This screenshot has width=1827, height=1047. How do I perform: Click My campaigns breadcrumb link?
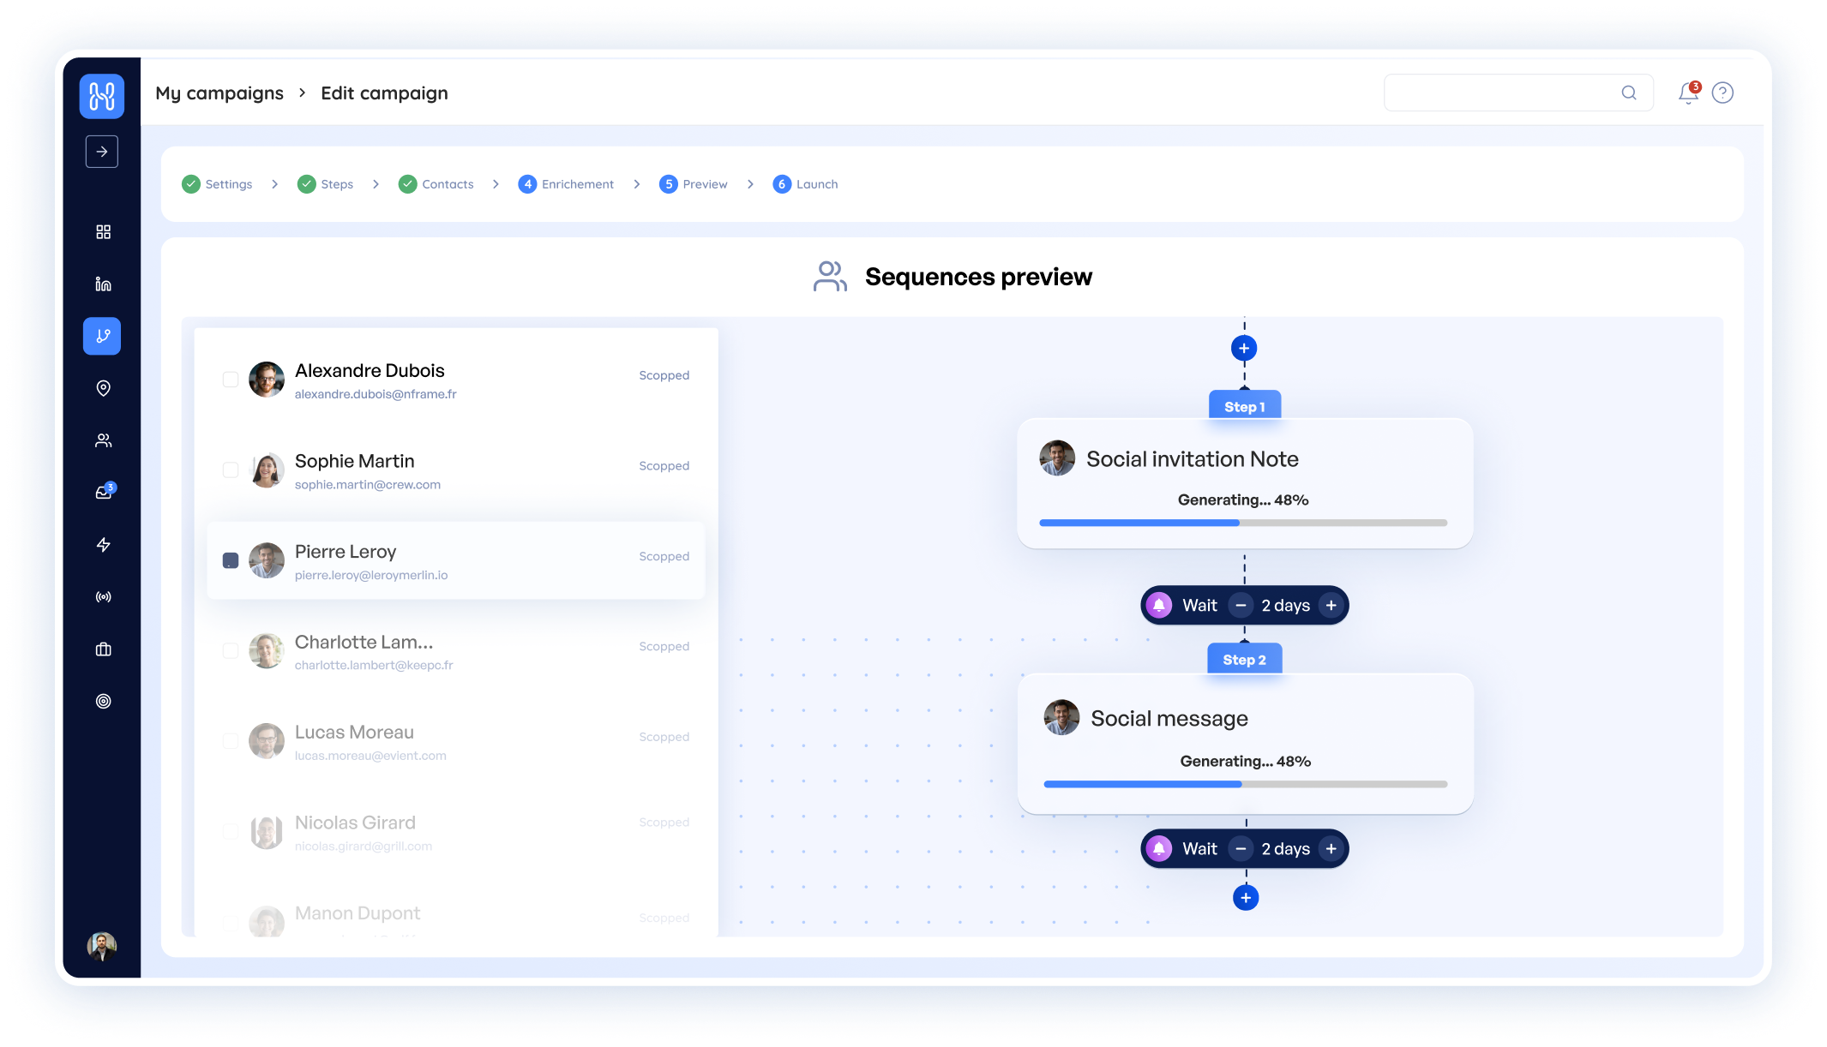pos(219,93)
